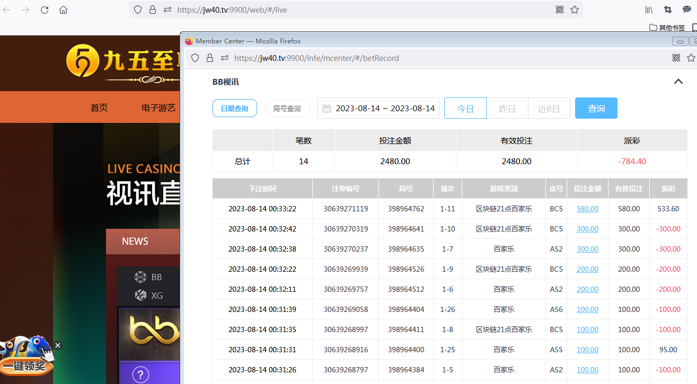Switch to 局号查询 tab

tap(287, 108)
